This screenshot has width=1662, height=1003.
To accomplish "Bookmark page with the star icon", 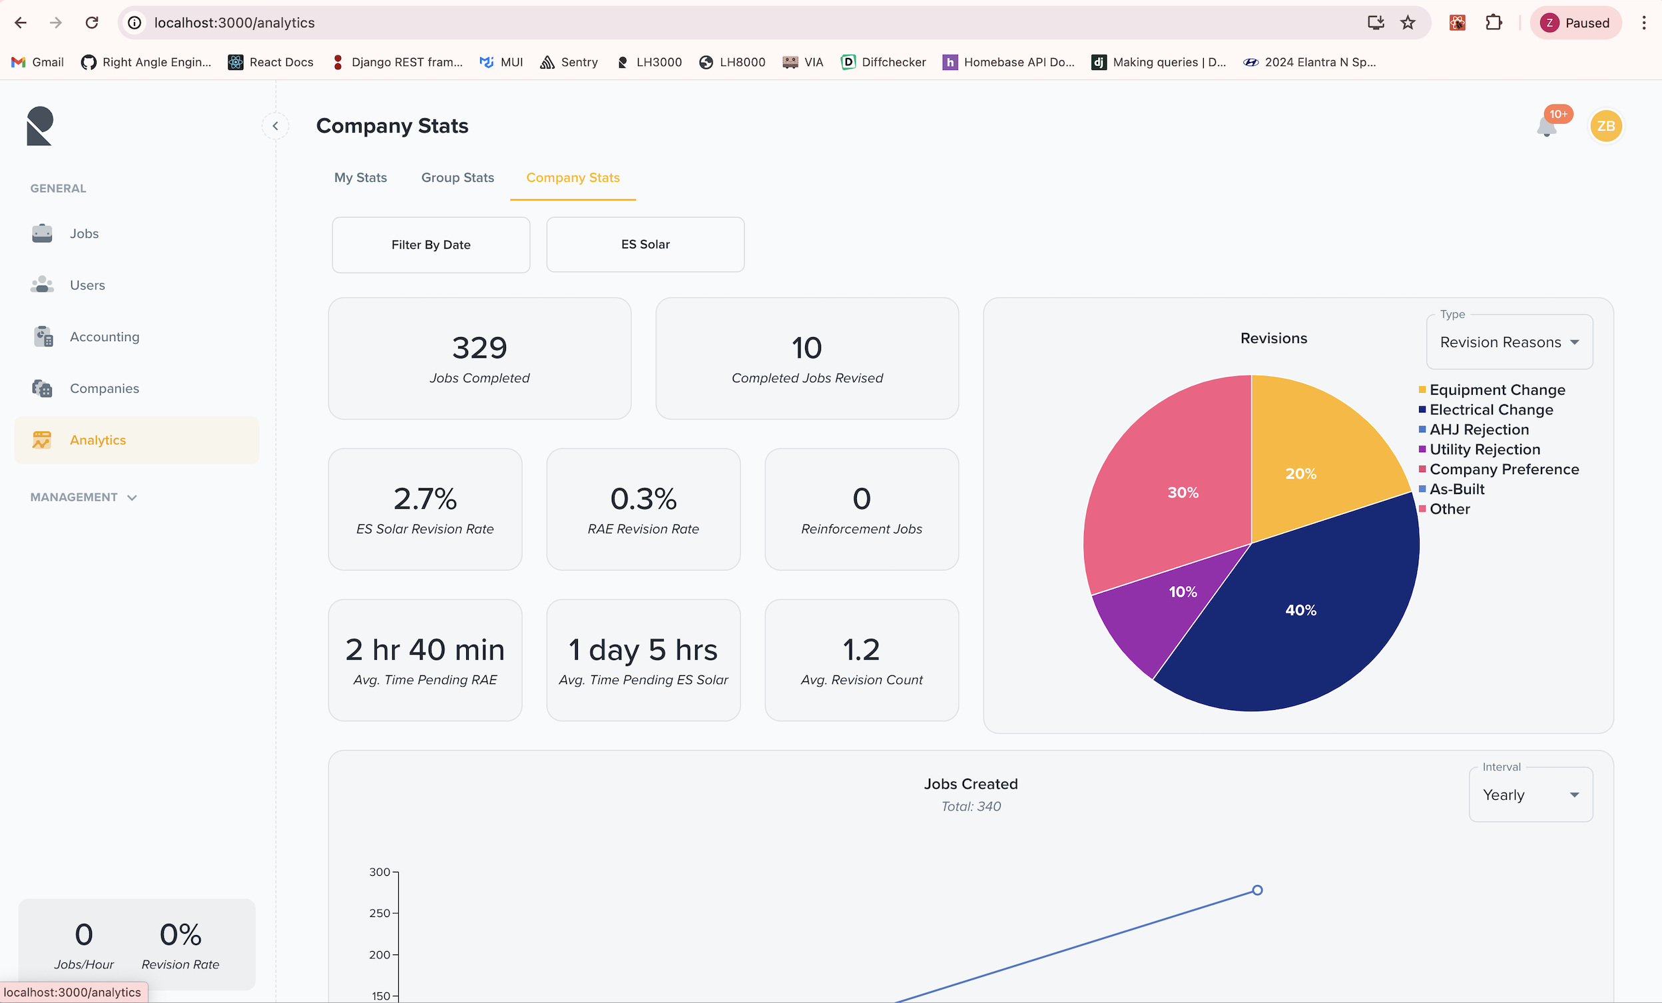I will pos(1408,23).
